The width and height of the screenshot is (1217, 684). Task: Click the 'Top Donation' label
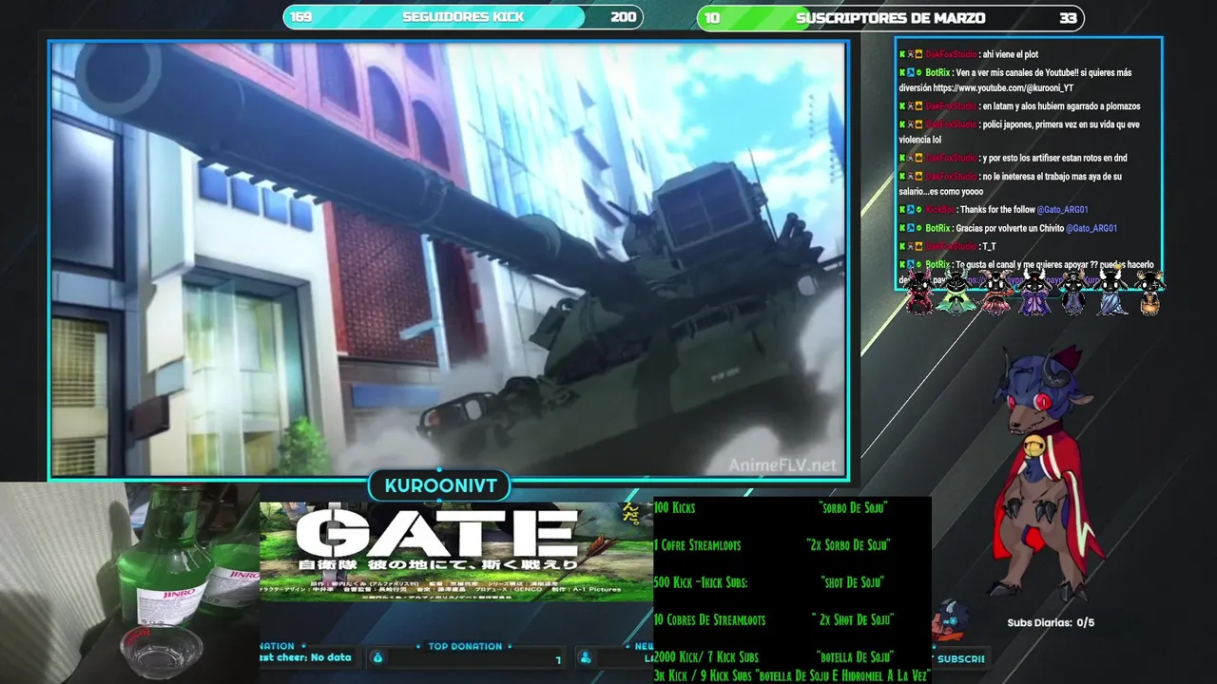[465, 646]
